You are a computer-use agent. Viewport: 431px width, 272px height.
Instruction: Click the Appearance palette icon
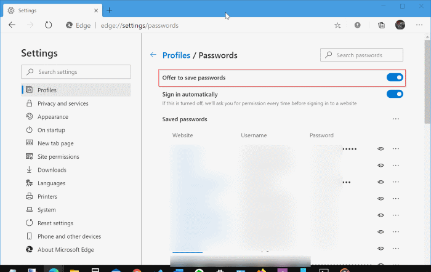click(29, 116)
